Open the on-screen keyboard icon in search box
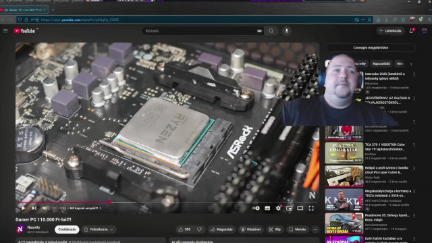The height and width of the screenshot is (243, 432). pos(259,31)
